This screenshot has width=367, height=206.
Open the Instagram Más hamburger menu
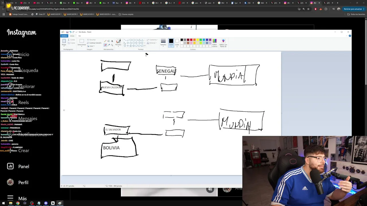pyautogui.click(x=10, y=198)
